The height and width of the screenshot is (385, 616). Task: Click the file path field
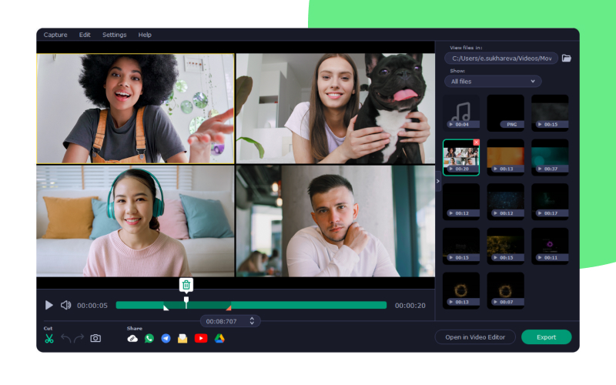tap(501, 59)
